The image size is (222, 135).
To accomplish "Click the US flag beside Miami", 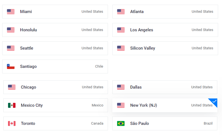I will [11, 12].
